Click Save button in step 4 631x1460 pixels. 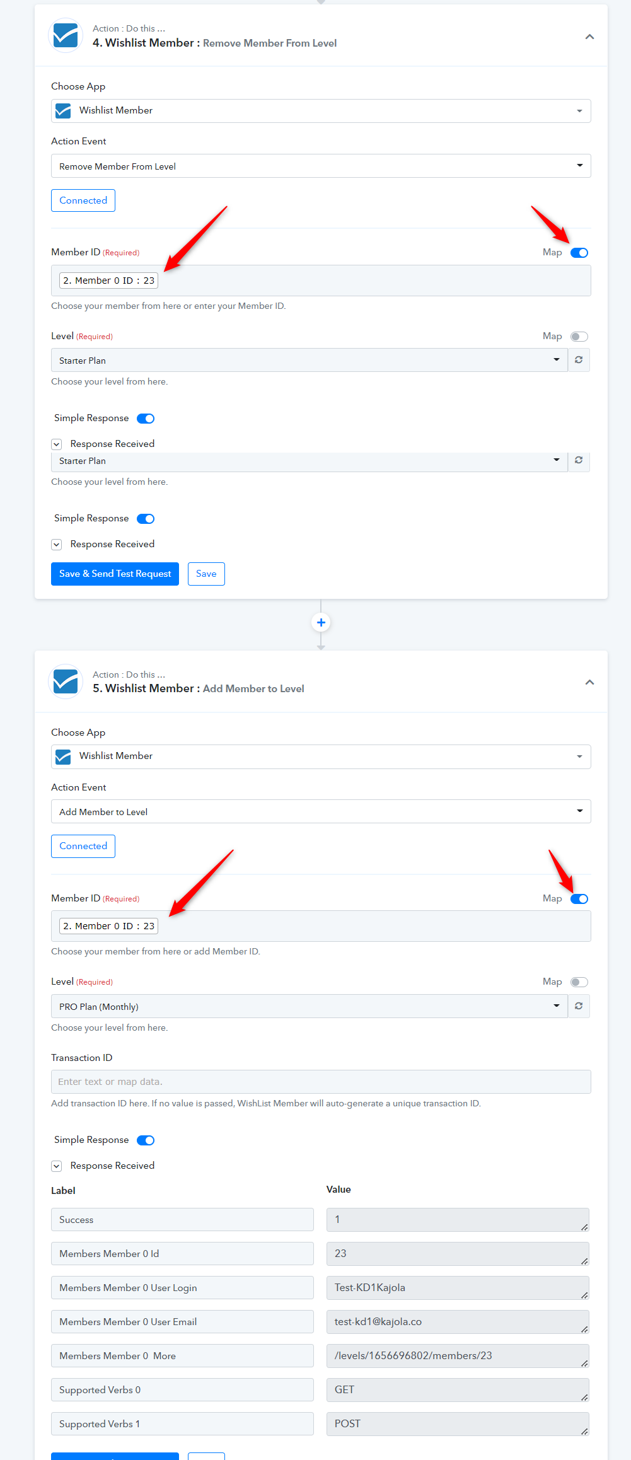(x=206, y=574)
